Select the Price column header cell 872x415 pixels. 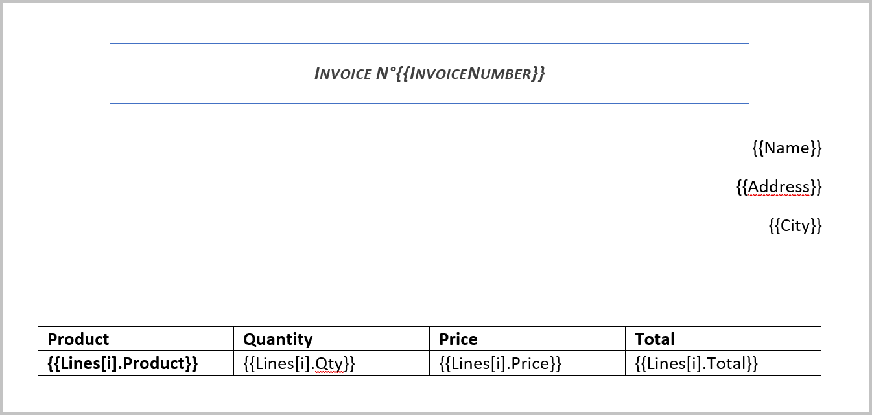point(457,339)
